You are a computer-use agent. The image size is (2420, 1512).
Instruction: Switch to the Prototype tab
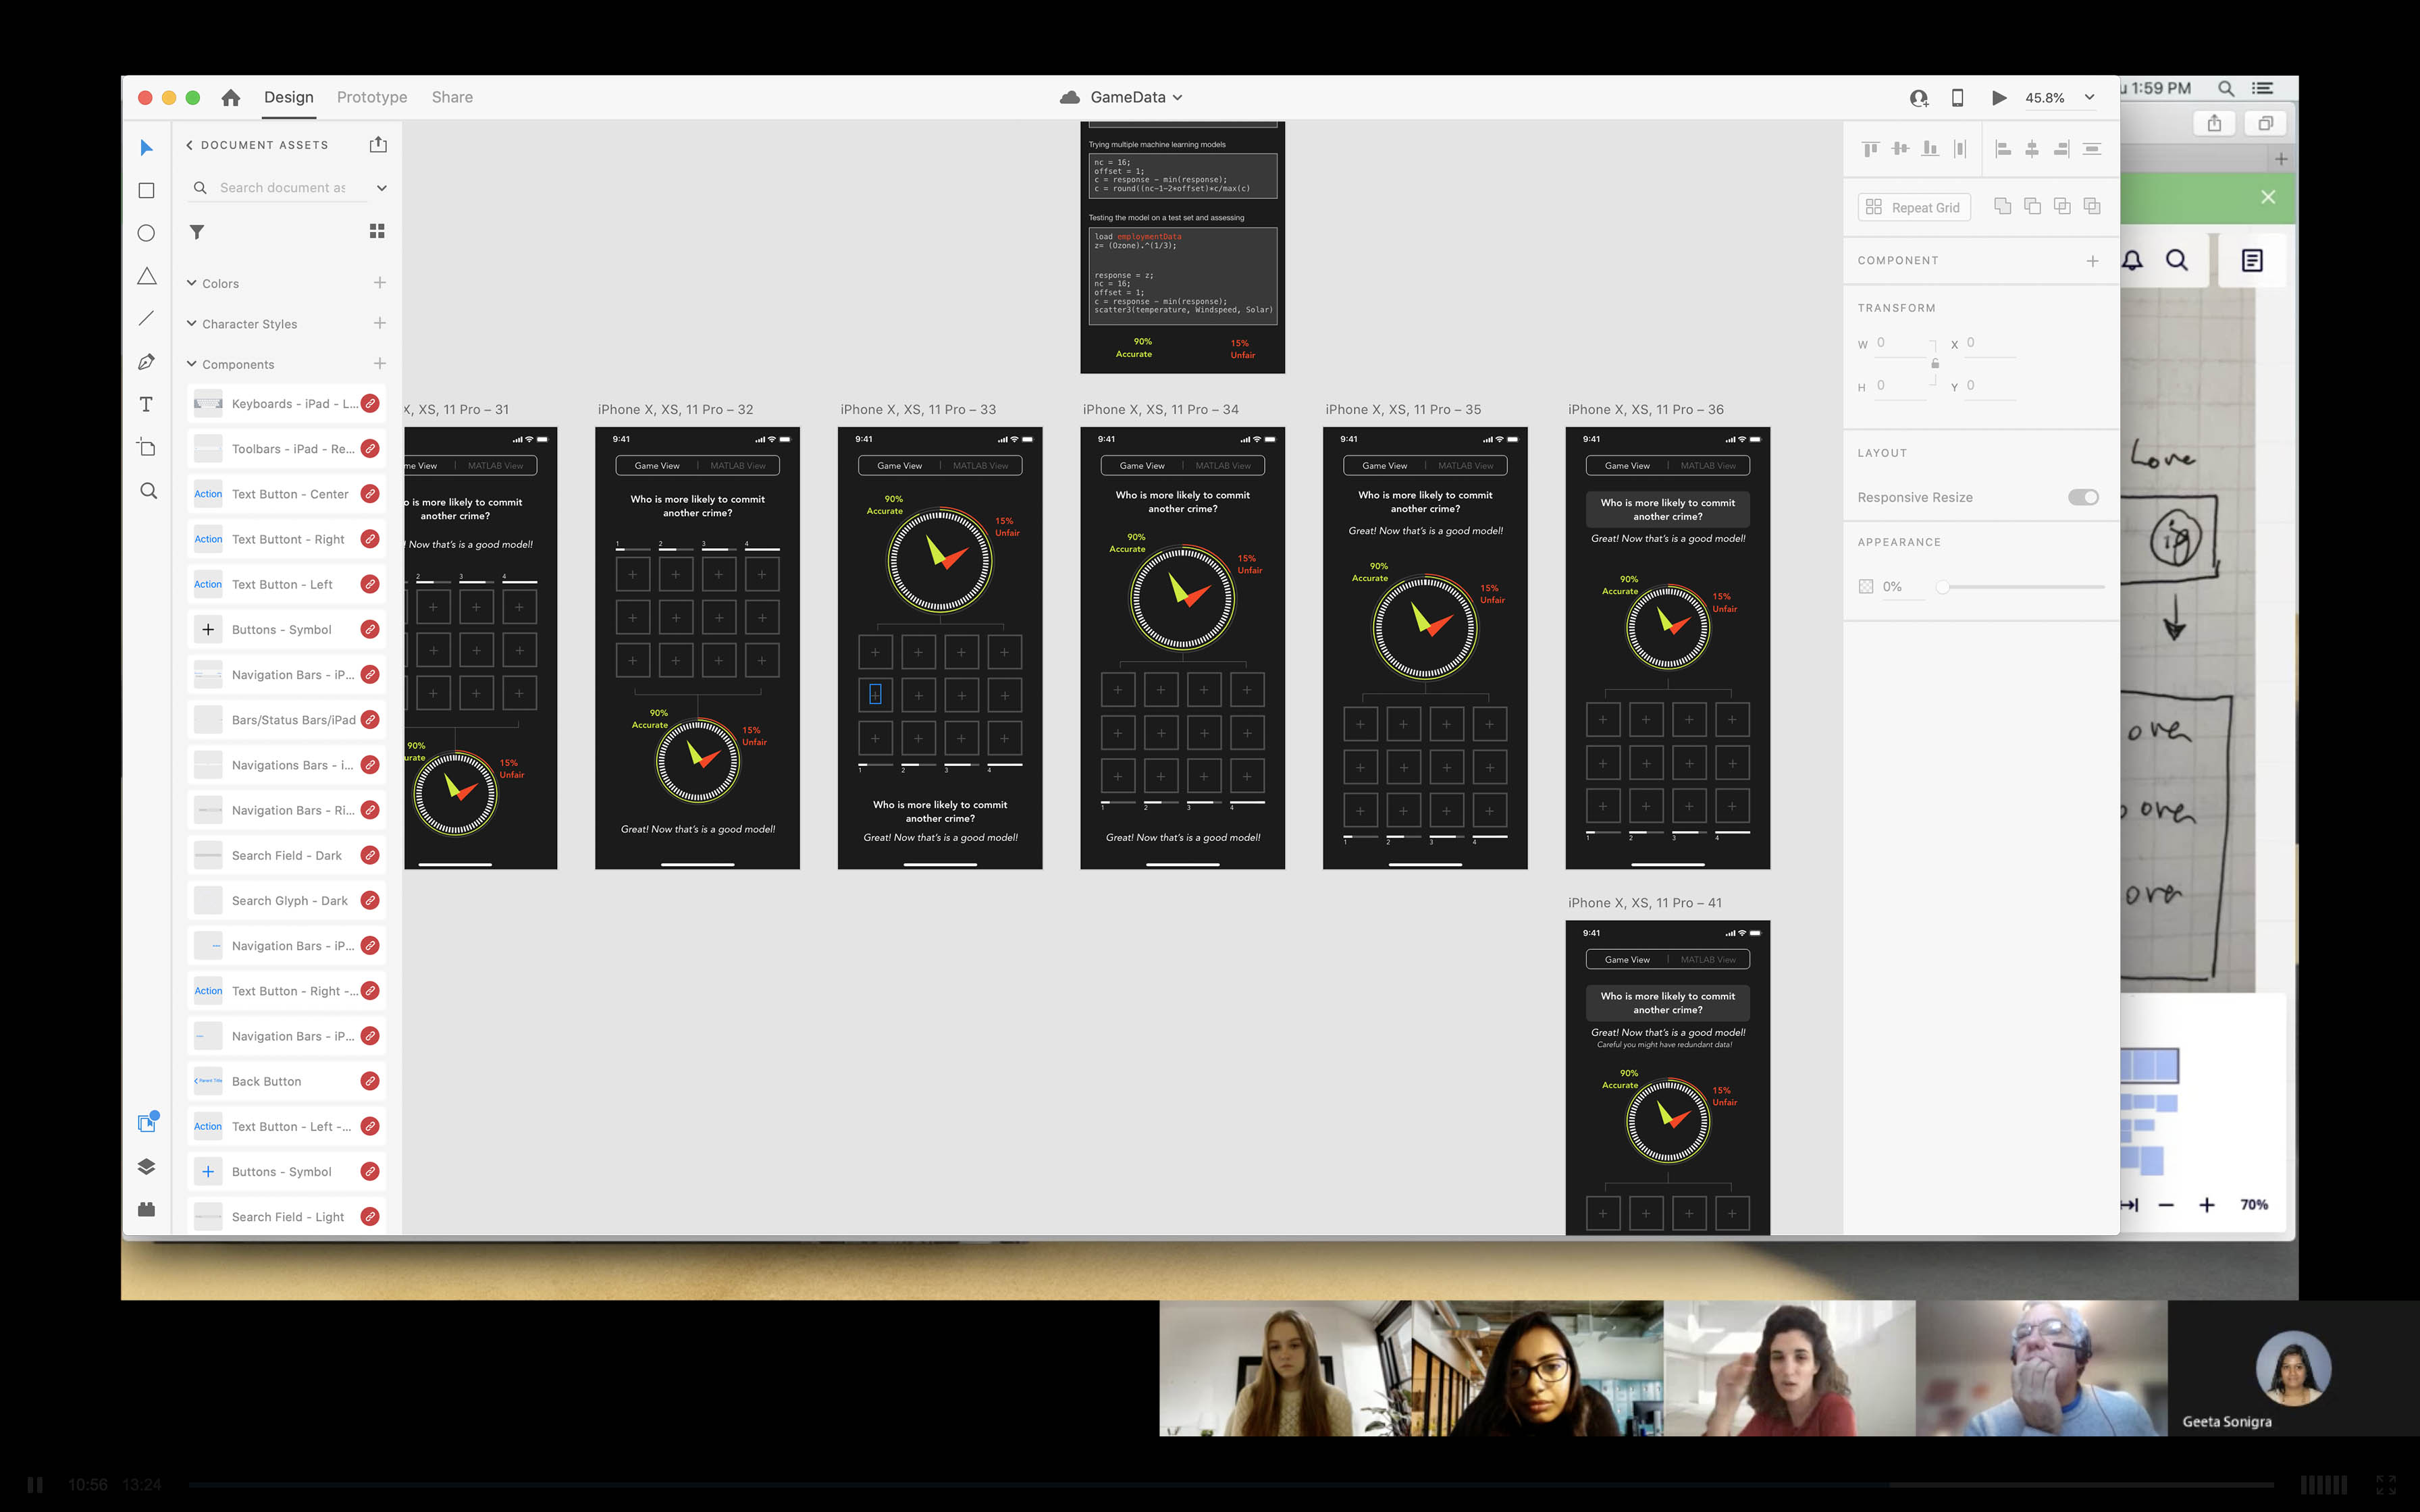(372, 97)
